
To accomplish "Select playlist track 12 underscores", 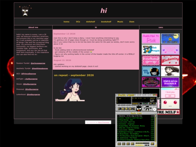I will [x=136, y=138].
